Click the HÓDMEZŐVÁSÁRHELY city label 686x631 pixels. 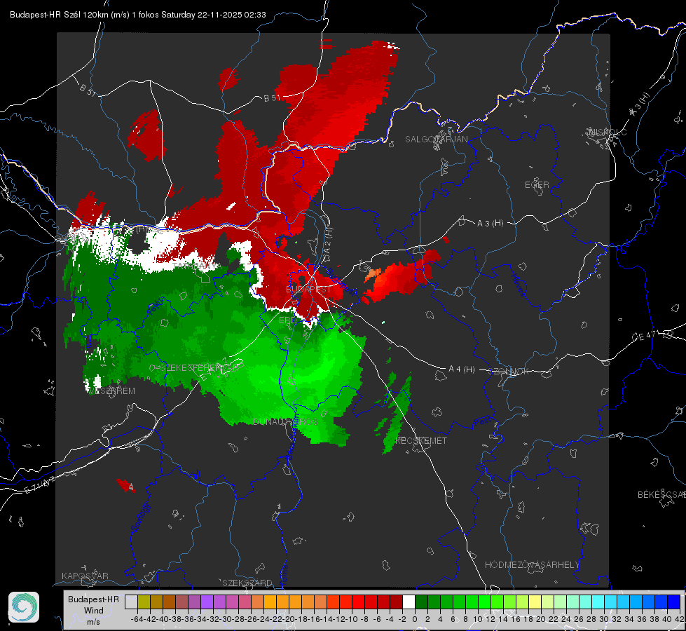point(533,565)
